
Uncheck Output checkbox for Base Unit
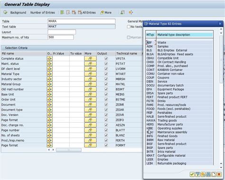pos(106,94)
